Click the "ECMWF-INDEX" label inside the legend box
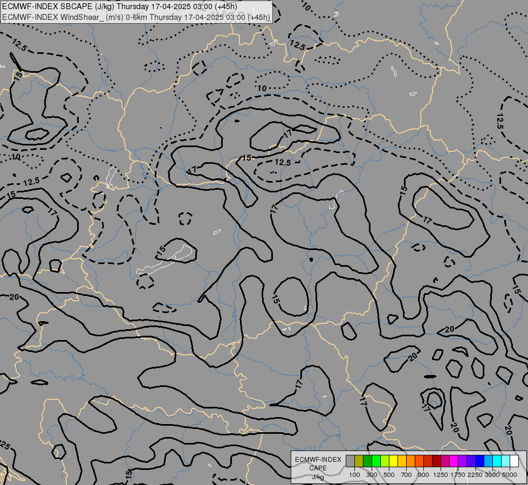This screenshot has height=485, width=528. coord(318,460)
